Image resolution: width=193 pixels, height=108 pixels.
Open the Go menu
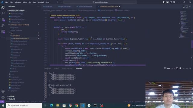tap(30, 2)
